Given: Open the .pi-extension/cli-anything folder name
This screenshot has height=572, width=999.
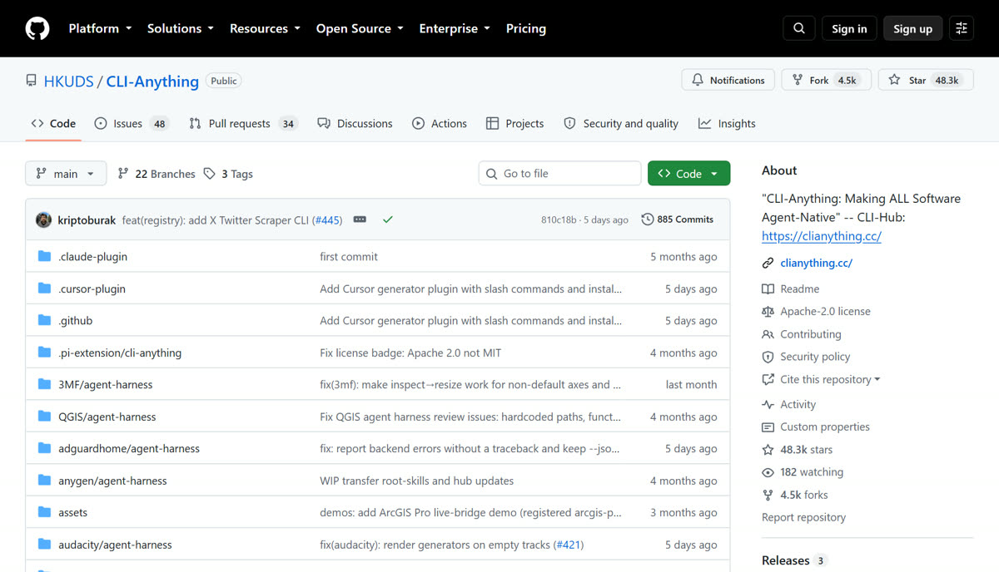Looking at the screenshot, I should pos(120,353).
